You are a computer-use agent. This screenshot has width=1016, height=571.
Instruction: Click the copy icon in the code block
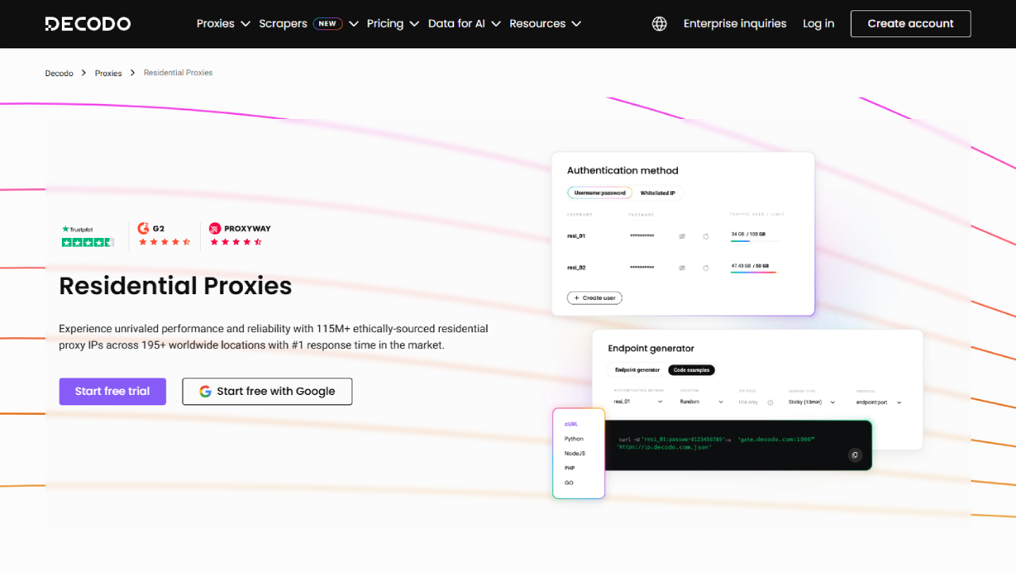pos(855,454)
